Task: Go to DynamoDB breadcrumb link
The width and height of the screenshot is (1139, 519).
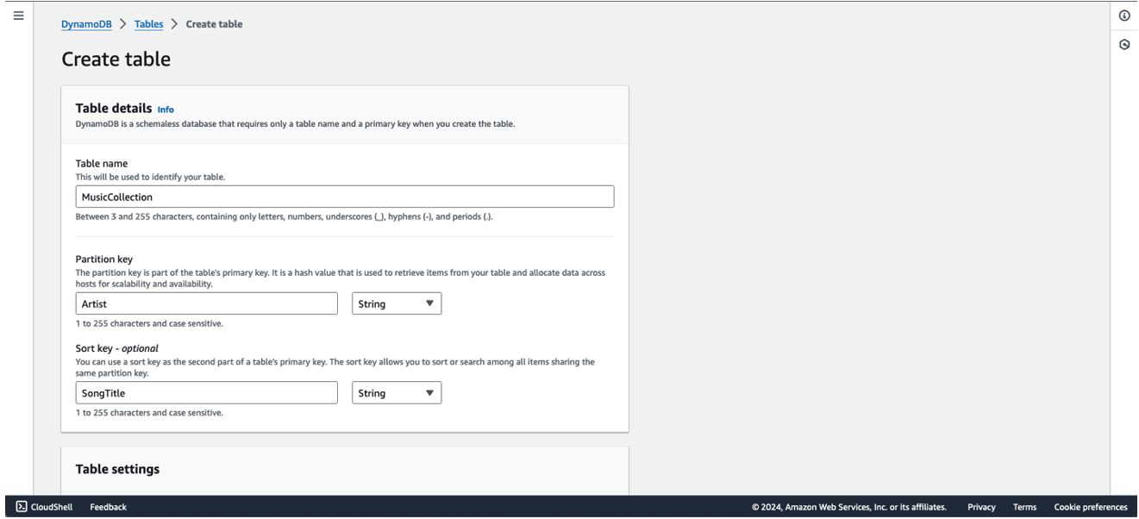Action: 86,24
